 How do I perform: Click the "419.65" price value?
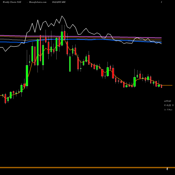click(x=168, y=101)
